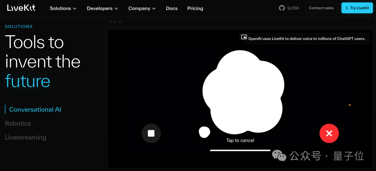Click the GitHub star count 9,056

[293, 8]
